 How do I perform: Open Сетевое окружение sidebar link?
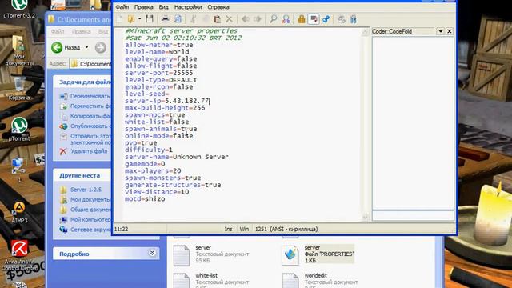point(86,230)
